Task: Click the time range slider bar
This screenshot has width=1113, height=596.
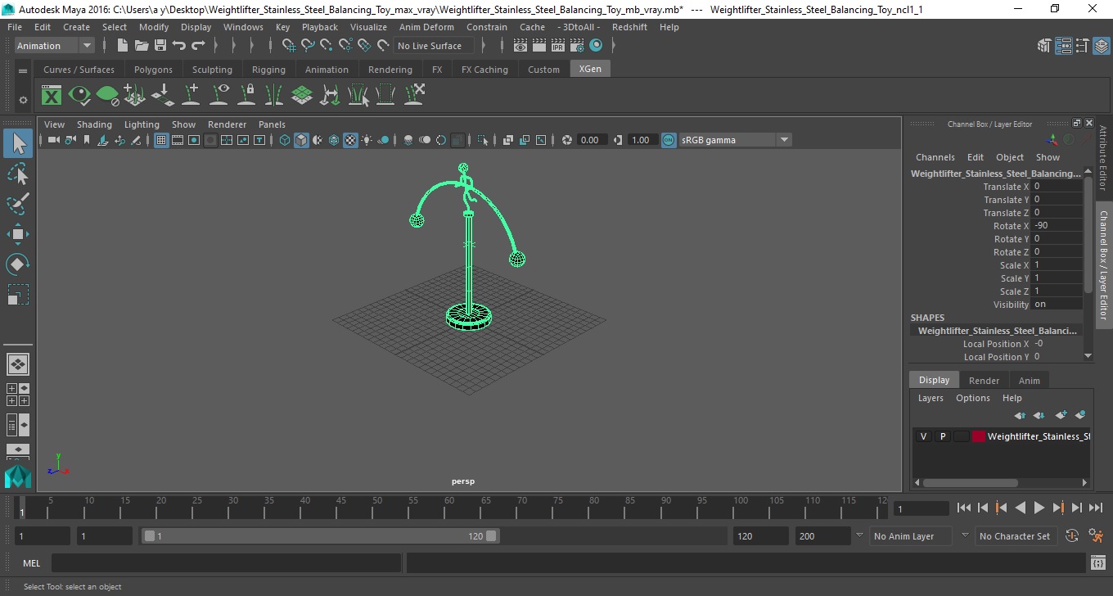Action: (320, 536)
